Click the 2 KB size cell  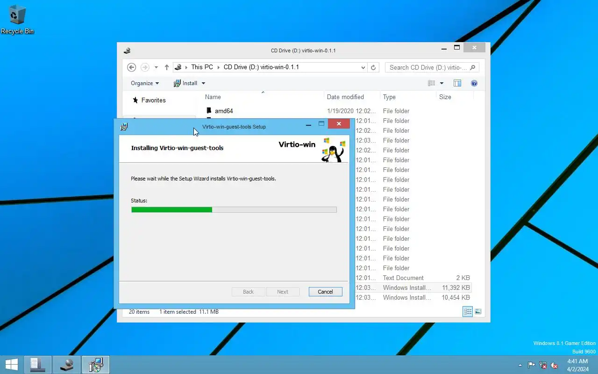click(x=463, y=278)
